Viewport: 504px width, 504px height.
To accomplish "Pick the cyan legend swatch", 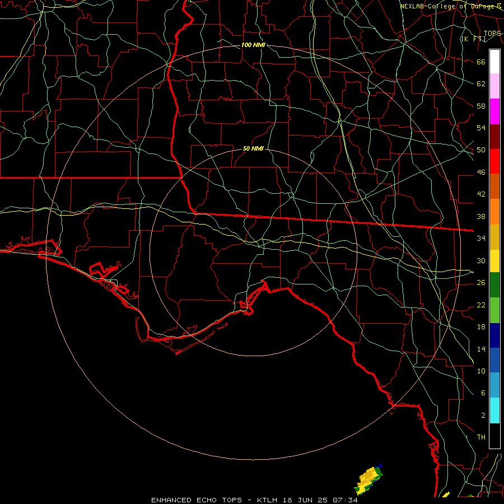I will (x=494, y=410).
